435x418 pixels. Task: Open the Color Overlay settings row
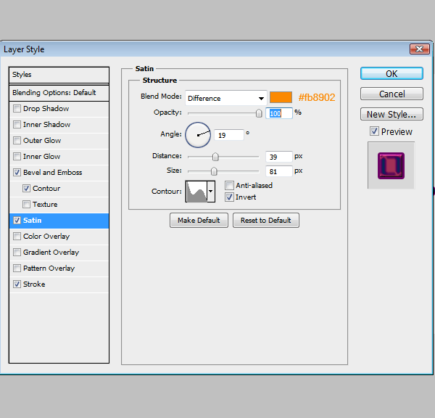(x=59, y=237)
